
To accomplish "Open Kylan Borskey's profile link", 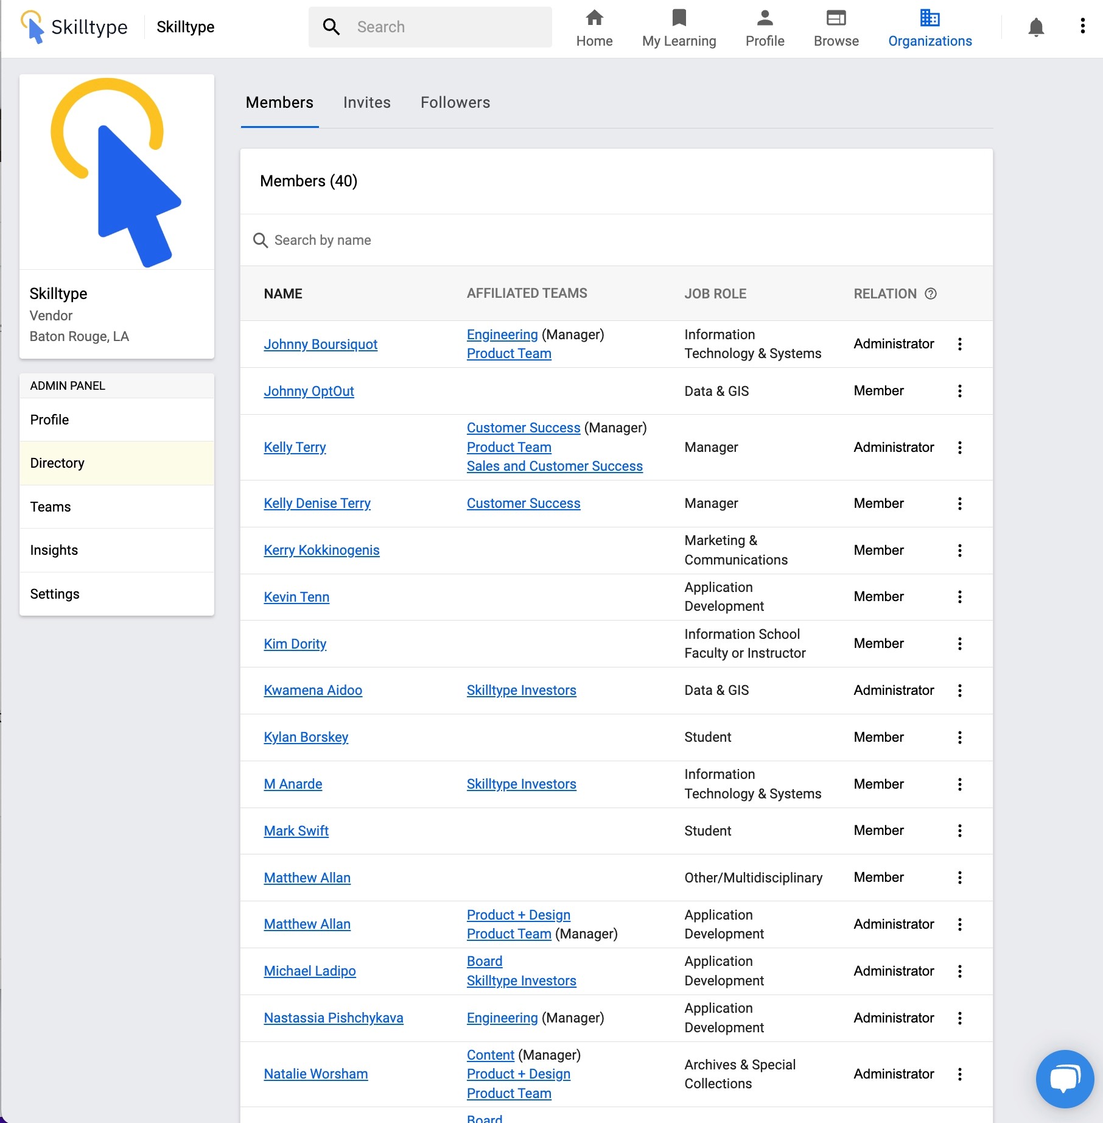I will [306, 737].
